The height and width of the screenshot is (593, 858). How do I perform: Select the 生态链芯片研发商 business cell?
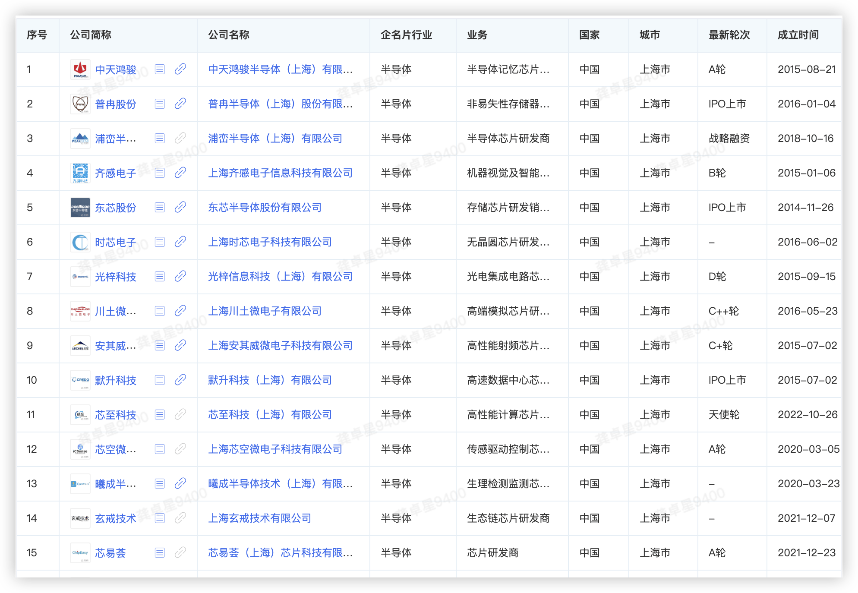pos(508,518)
